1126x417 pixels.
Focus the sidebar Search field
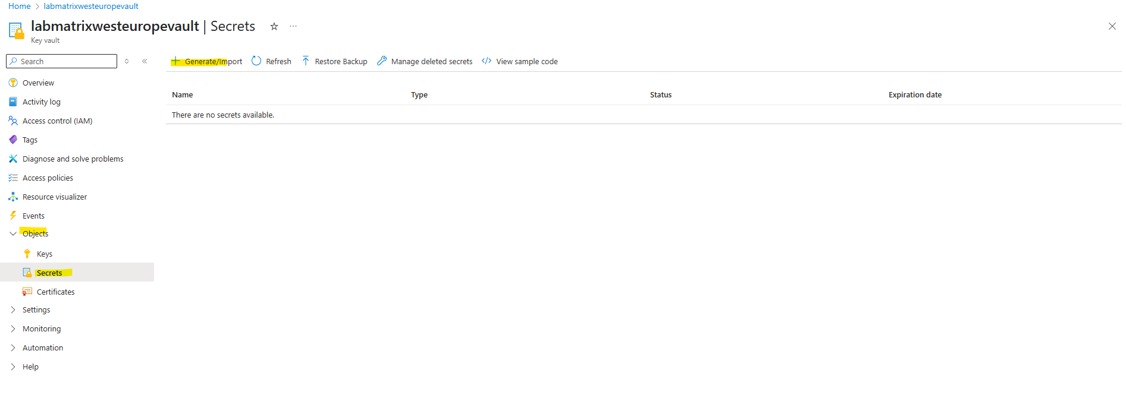click(x=62, y=61)
